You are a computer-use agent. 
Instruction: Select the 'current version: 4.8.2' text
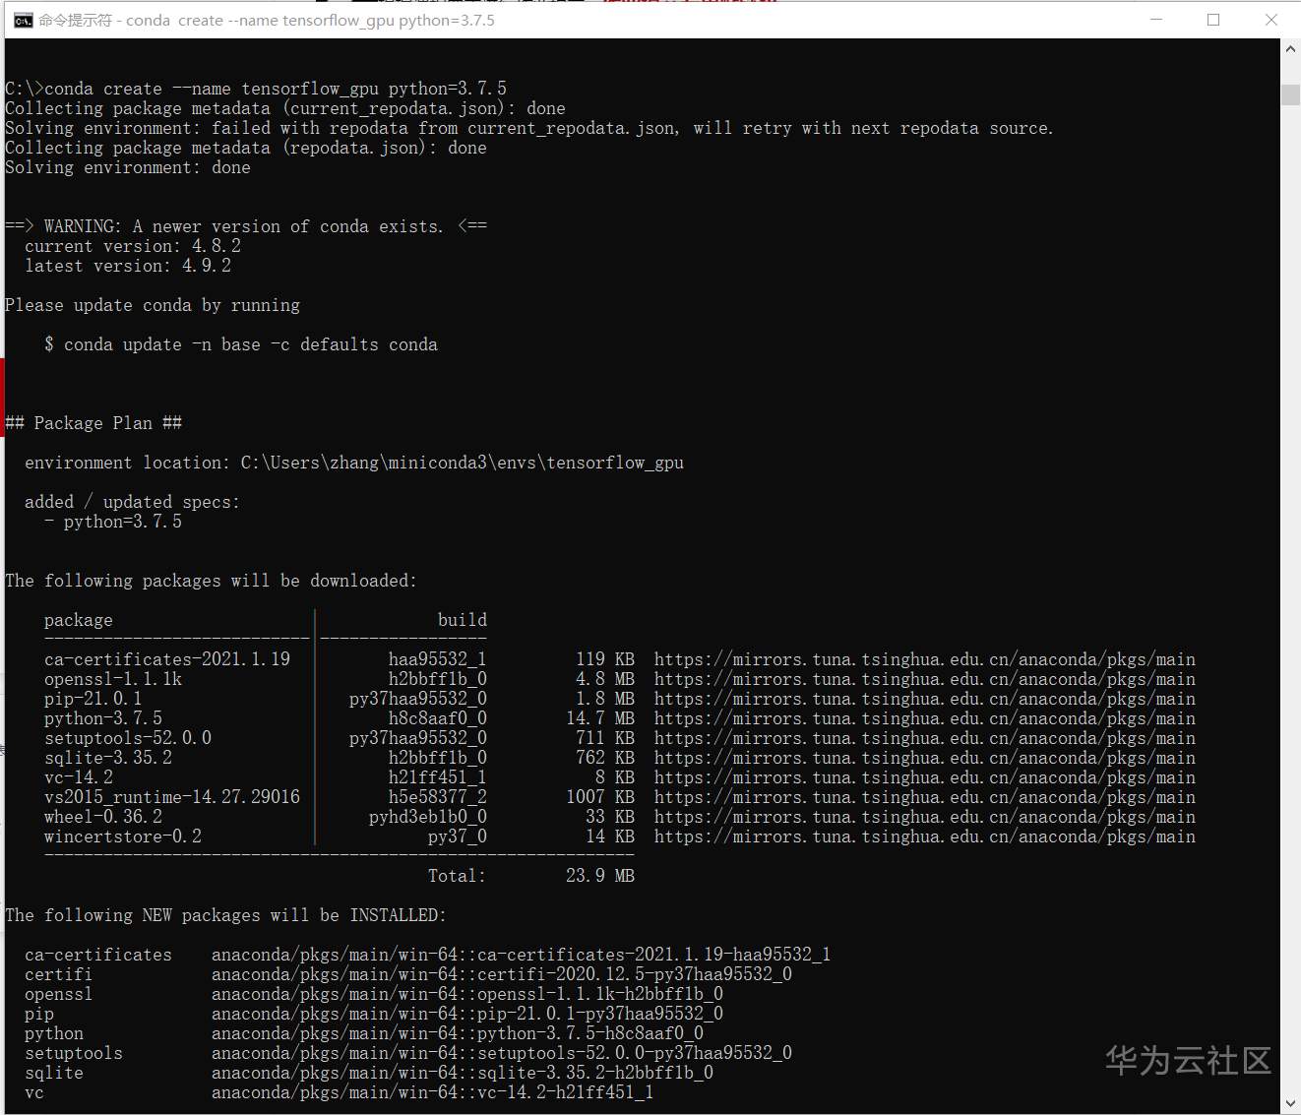[133, 246]
